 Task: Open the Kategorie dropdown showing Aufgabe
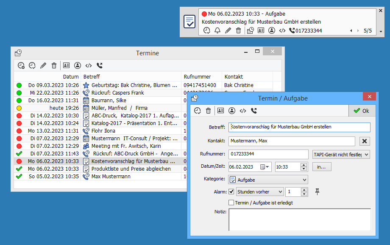point(268,180)
